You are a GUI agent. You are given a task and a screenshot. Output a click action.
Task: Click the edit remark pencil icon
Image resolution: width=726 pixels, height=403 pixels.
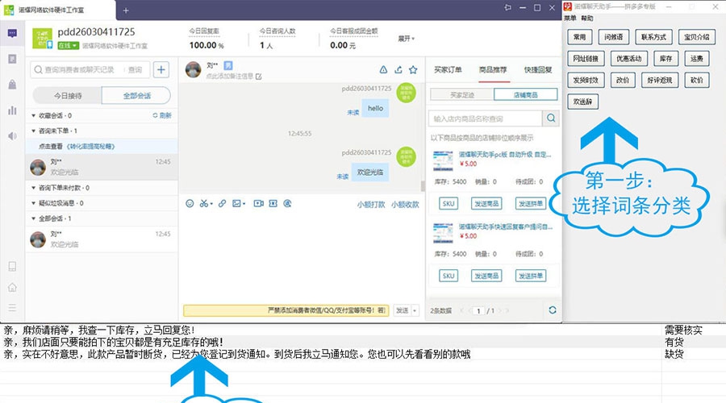[x=258, y=77]
